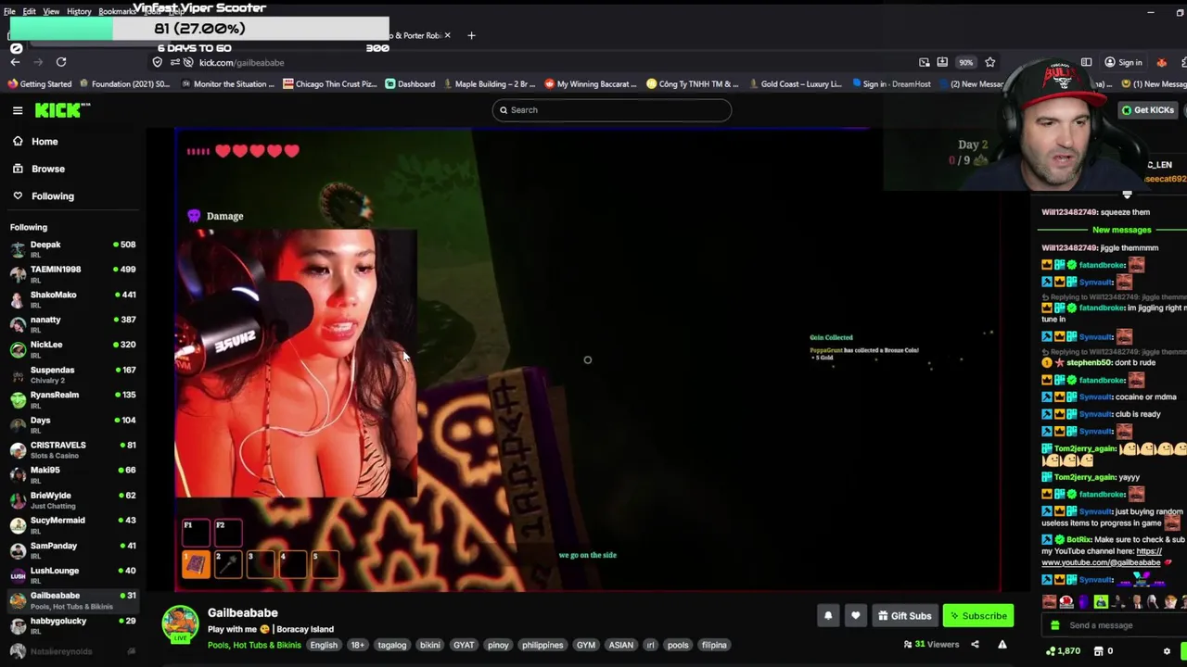Image resolution: width=1187 pixels, height=667 pixels.
Task: Click the Get KICKs button
Action: point(1147,110)
